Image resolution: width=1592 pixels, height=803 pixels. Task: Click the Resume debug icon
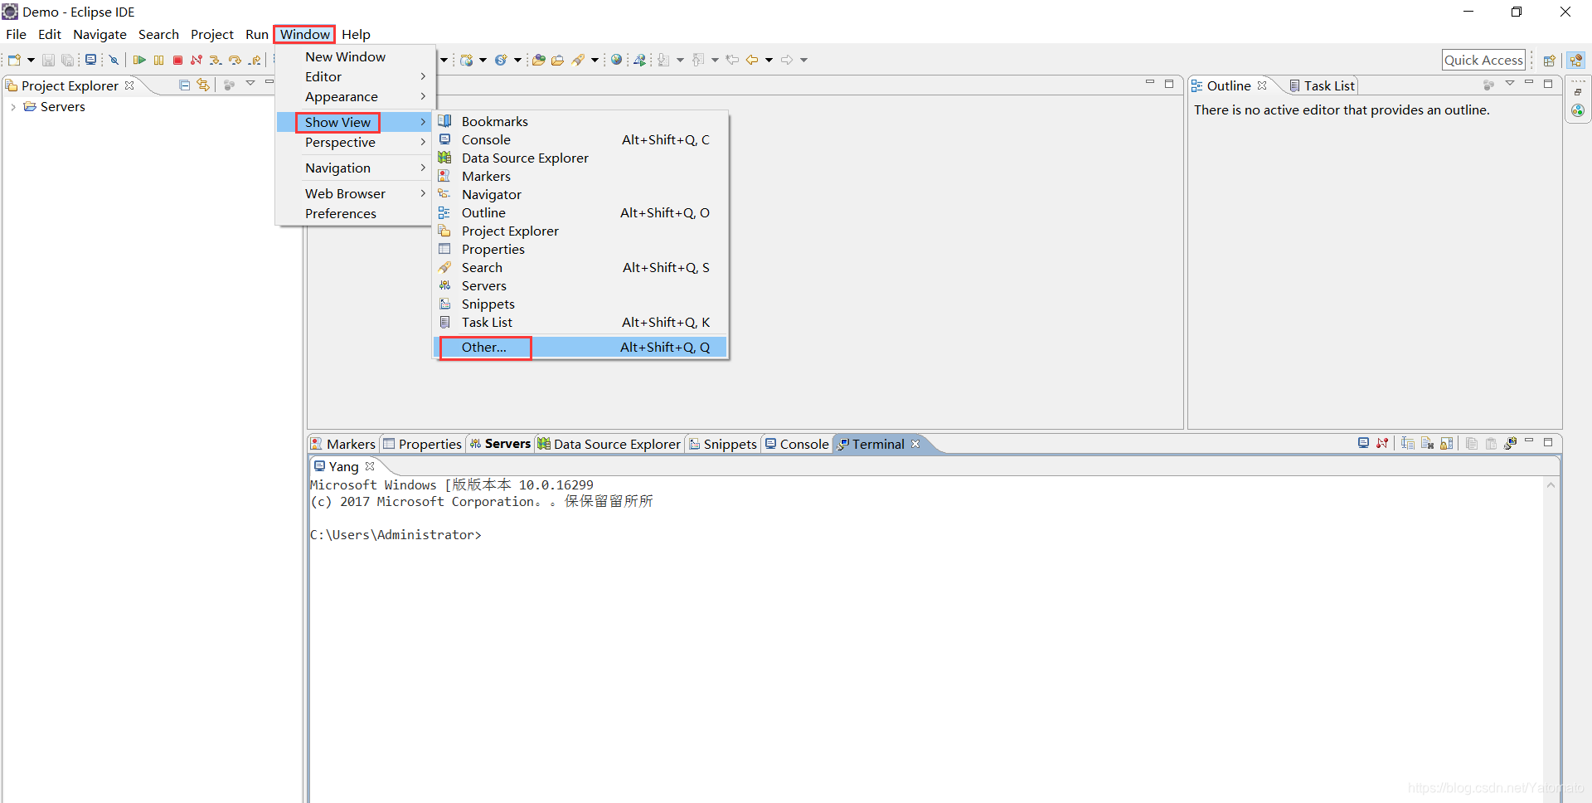(x=139, y=60)
